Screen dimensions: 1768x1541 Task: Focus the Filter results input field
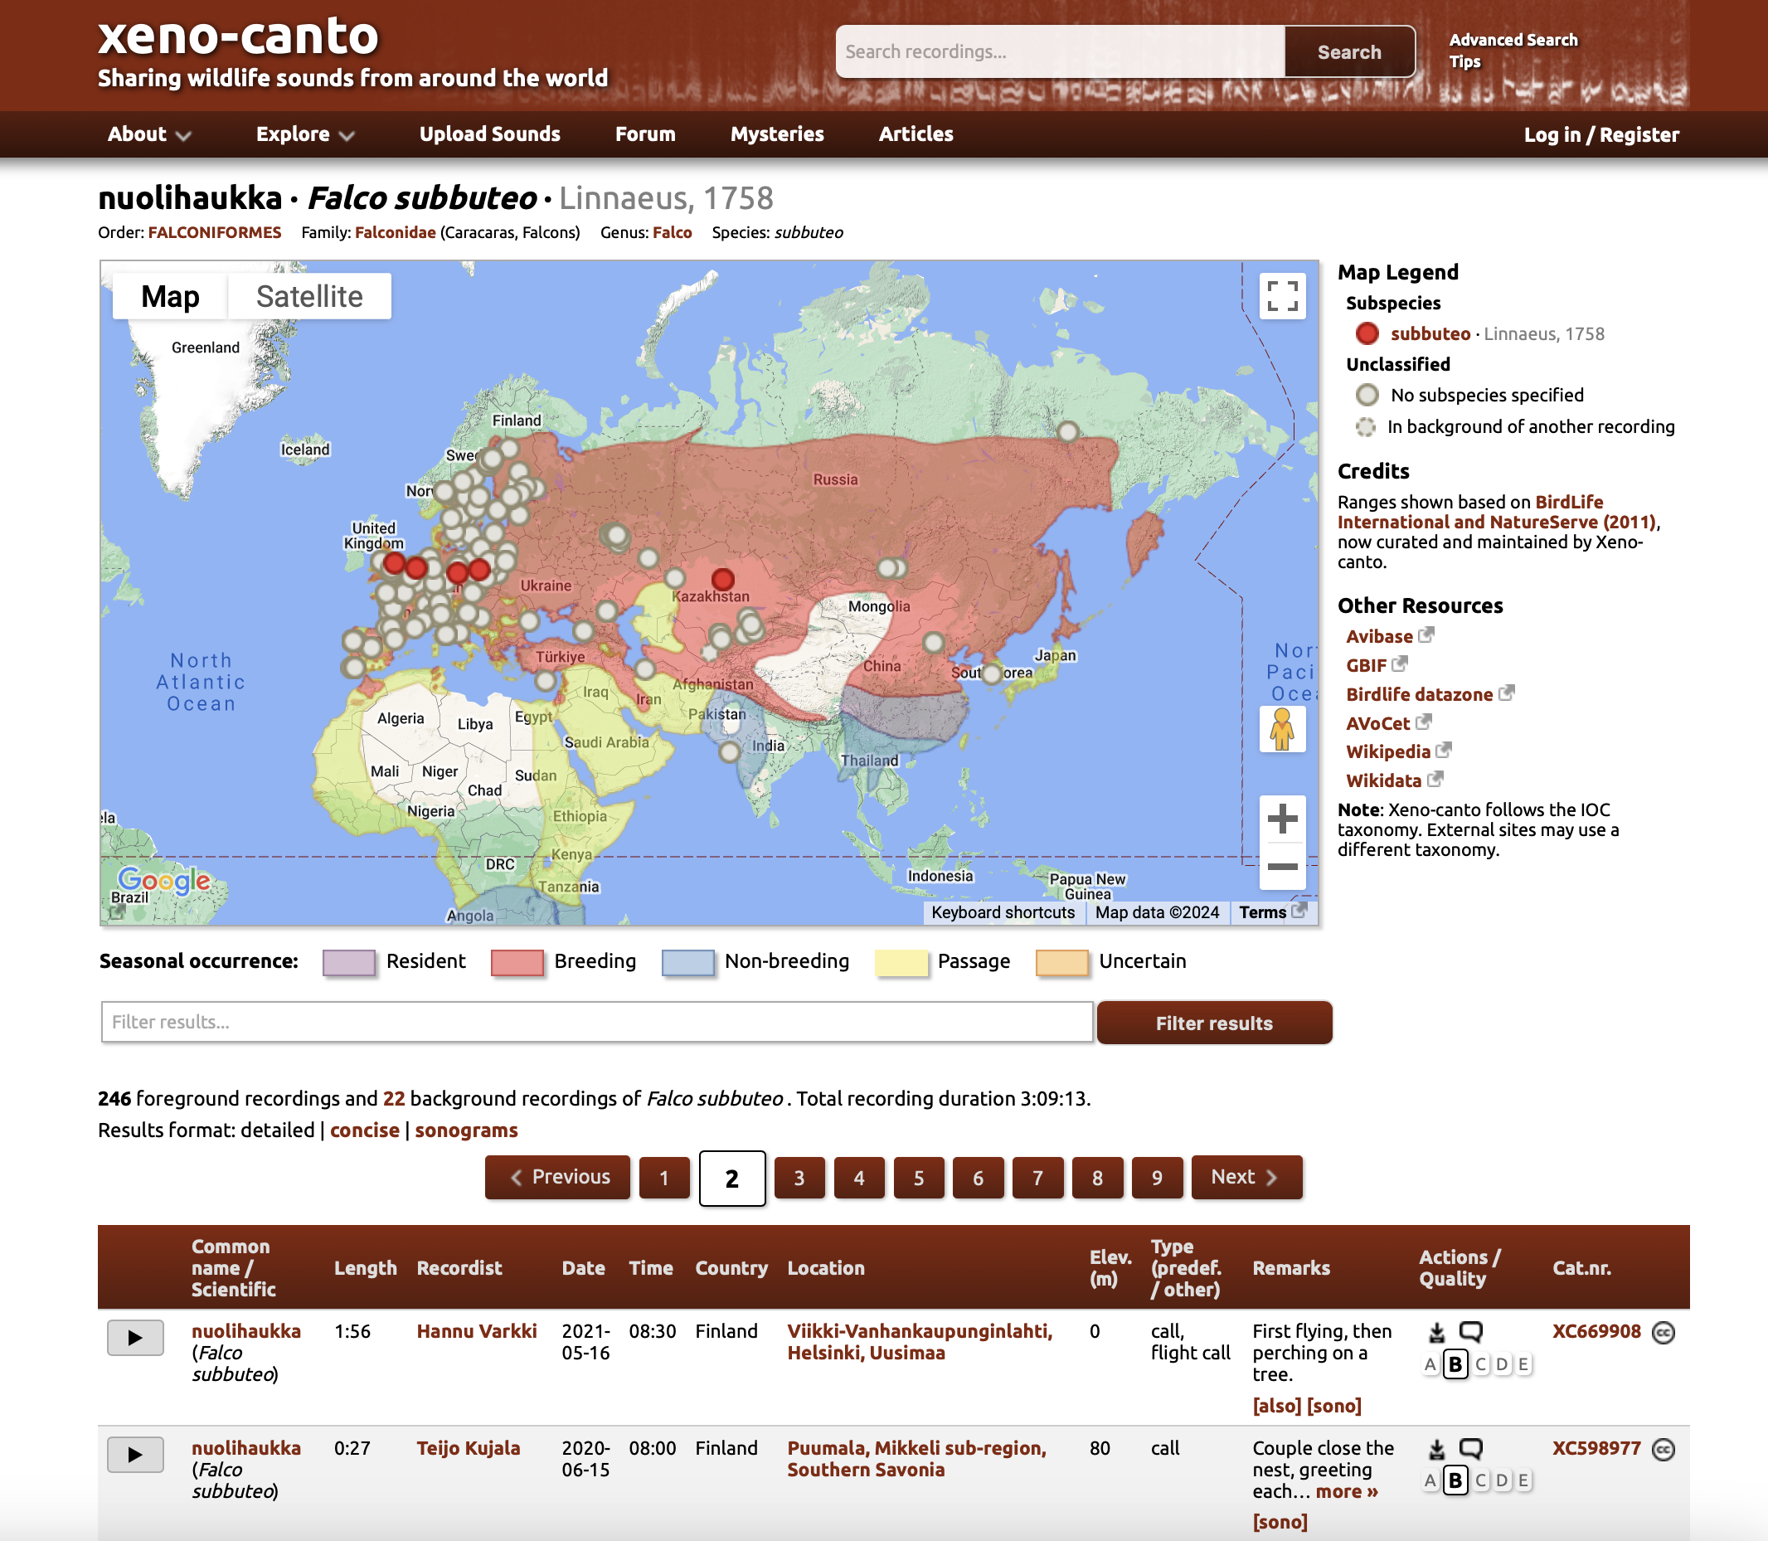pos(597,1022)
